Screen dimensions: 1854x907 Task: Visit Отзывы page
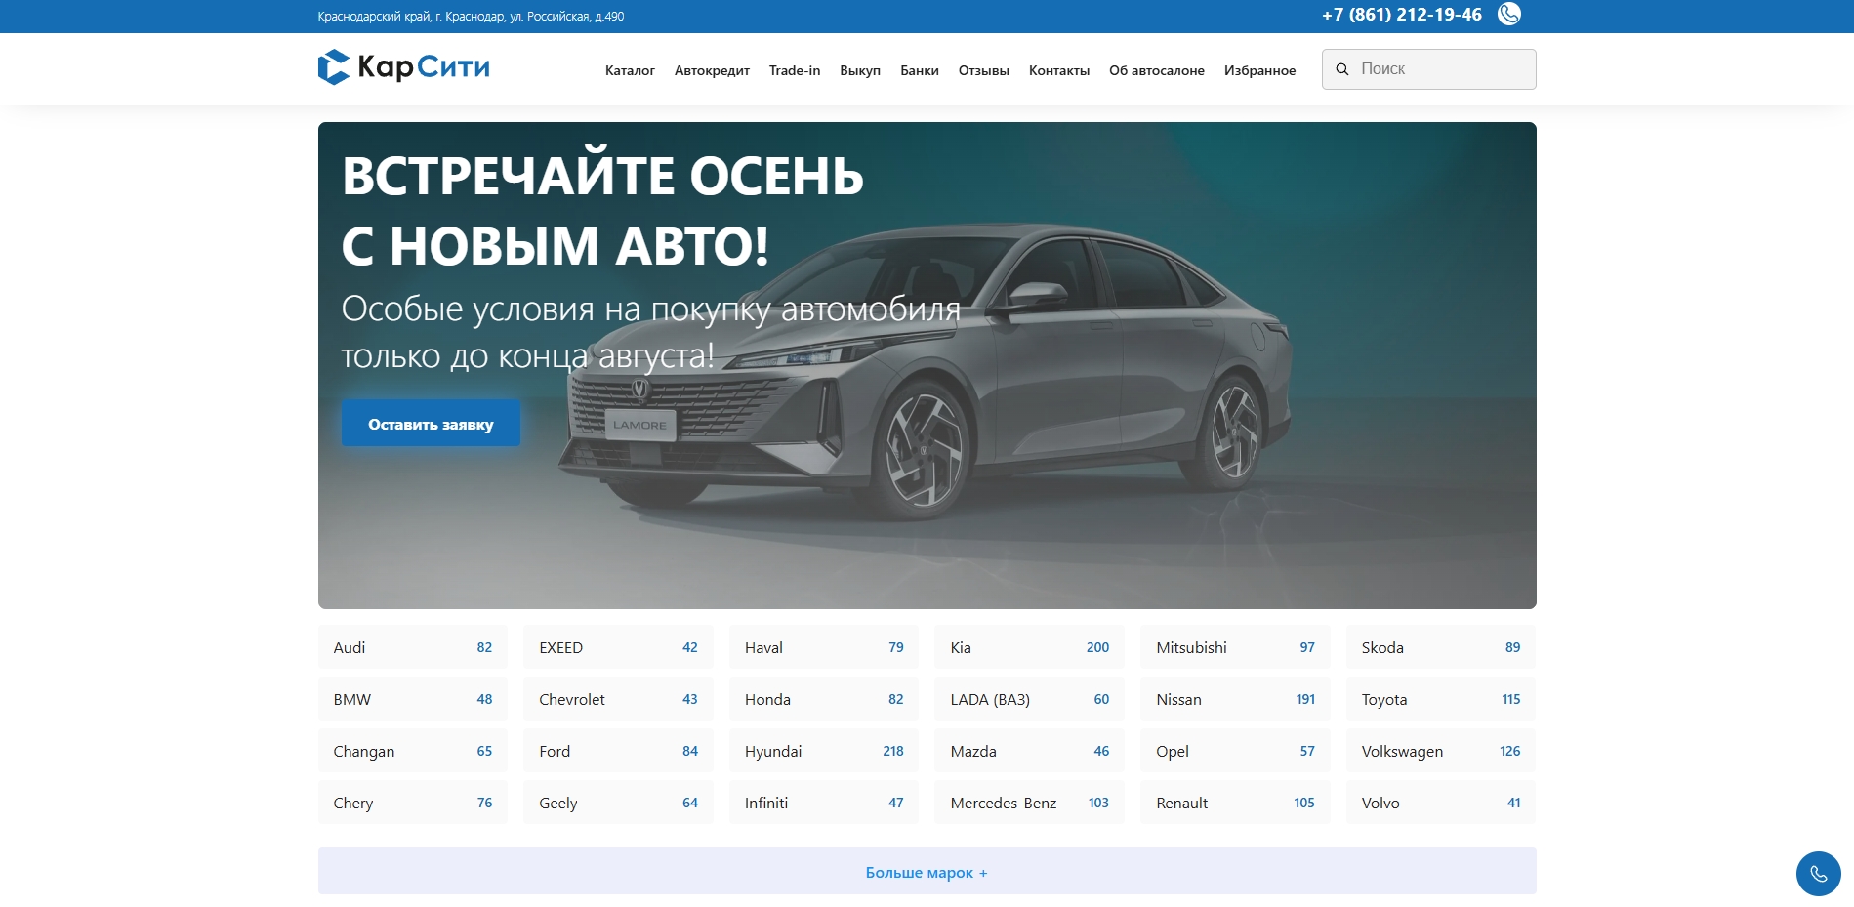point(983,70)
